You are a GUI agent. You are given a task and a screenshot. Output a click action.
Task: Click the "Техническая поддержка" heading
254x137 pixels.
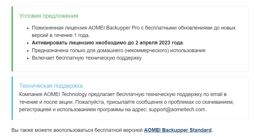click(x=51, y=86)
